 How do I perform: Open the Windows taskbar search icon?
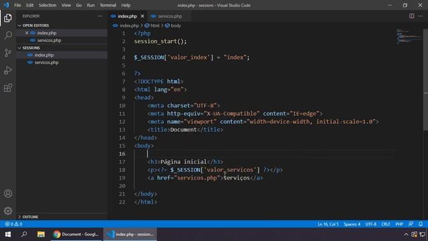[x=24, y=234]
